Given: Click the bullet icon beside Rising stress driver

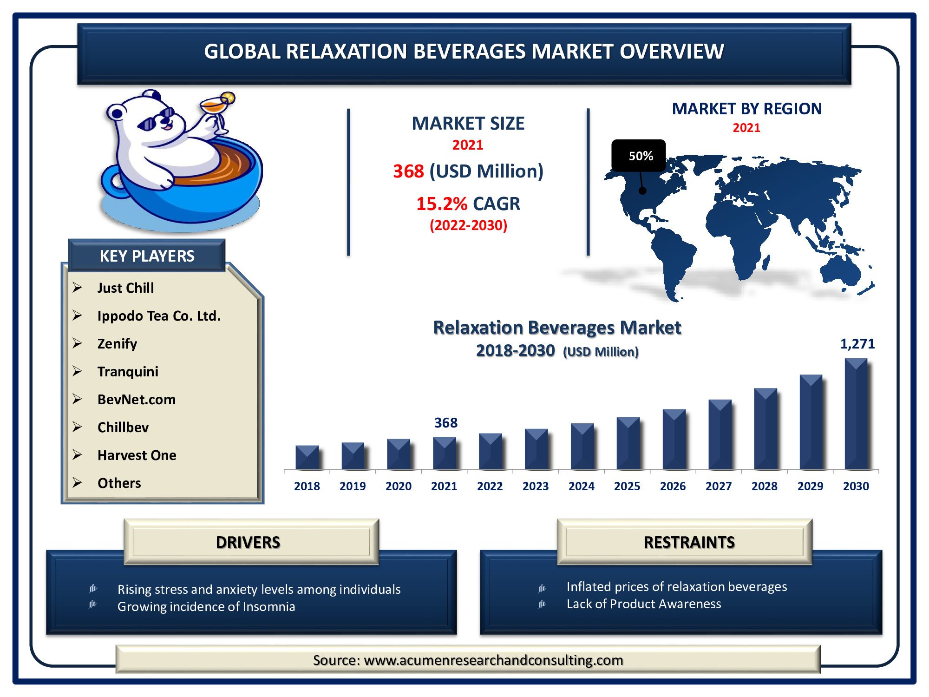Looking at the screenshot, I should coord(93,589).
